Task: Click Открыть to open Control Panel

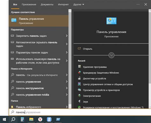Action: (x=88, y=49)
